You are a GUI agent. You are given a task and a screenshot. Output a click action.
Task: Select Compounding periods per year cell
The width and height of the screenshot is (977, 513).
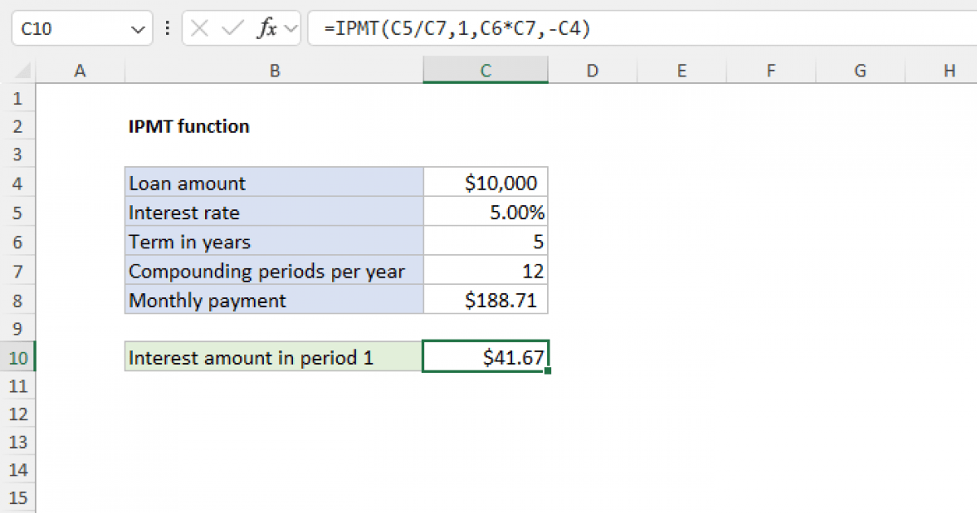point(274,270)
